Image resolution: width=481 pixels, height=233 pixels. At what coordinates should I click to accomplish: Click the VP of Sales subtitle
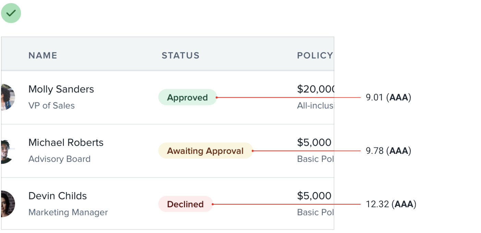51,106
